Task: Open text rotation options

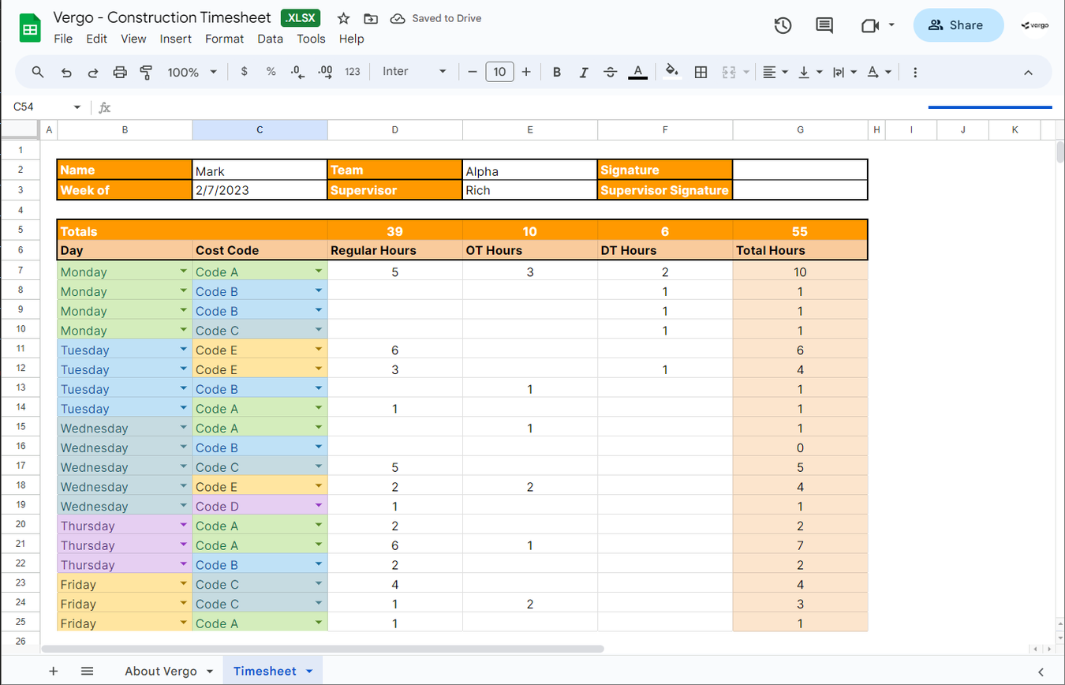Action: tap(879, 72)
